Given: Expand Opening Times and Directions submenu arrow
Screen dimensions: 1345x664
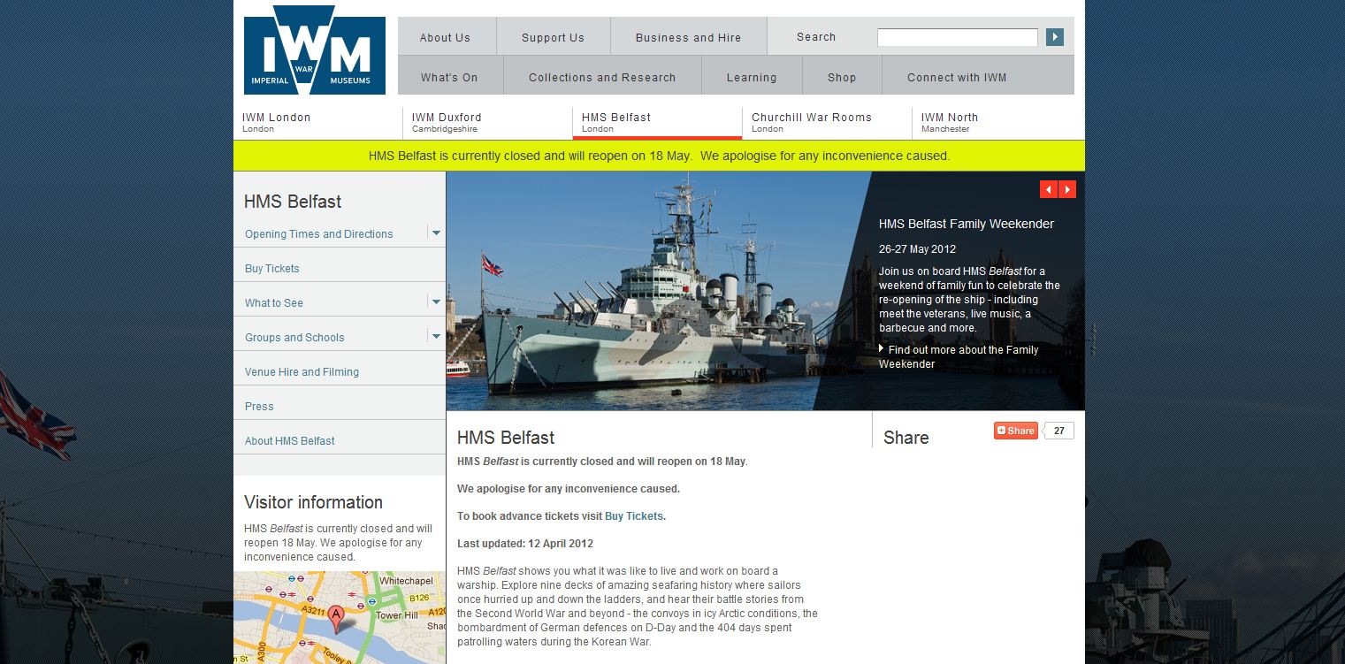Looking at the screenshot, I should pyautogui.click(x=436, y=233).
